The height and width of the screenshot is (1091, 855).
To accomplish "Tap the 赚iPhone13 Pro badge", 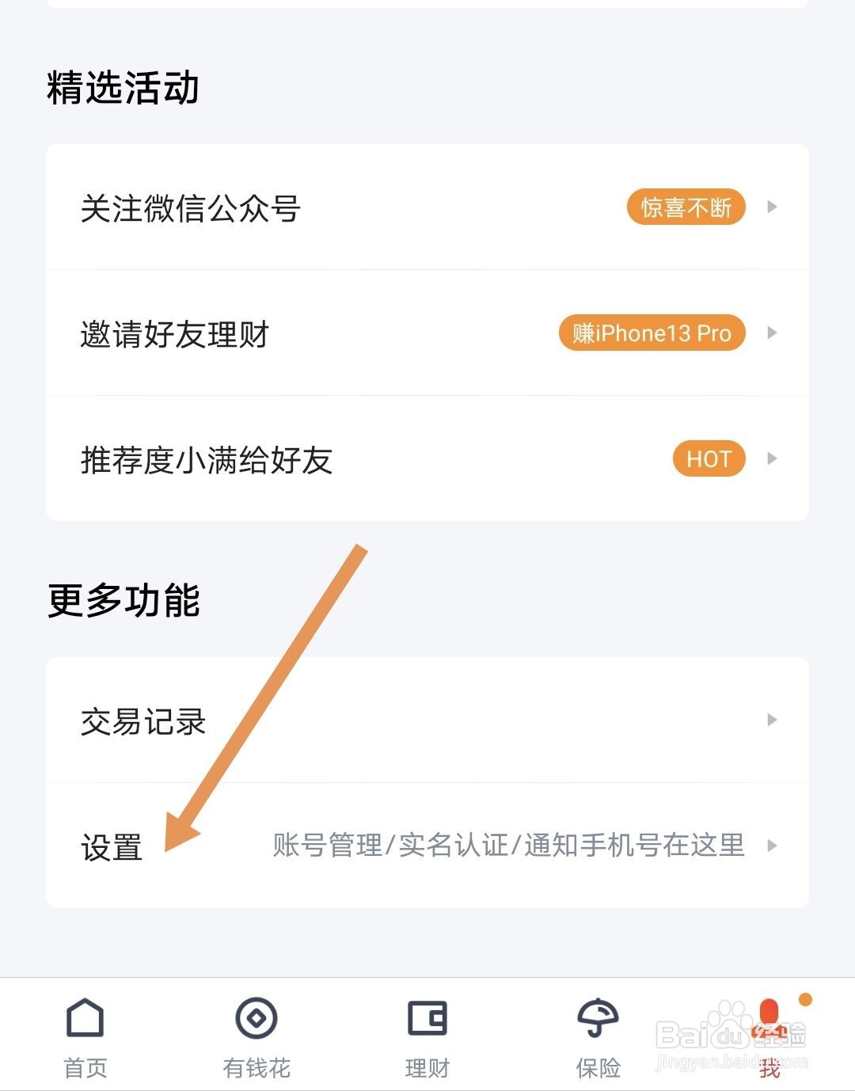I will (652, 333).
